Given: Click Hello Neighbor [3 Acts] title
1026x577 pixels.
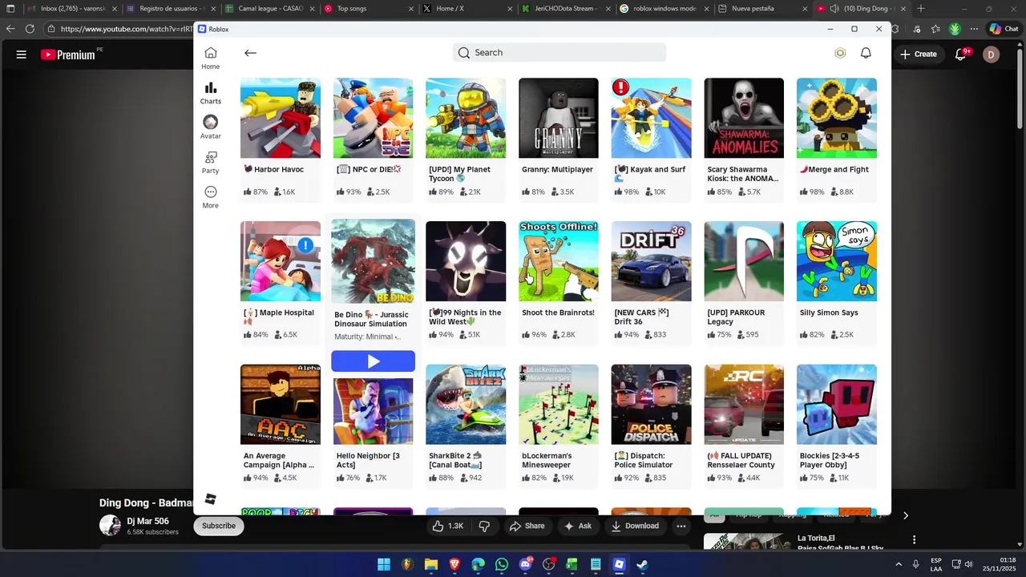Looking at the screenshot, I should (368, 460).
